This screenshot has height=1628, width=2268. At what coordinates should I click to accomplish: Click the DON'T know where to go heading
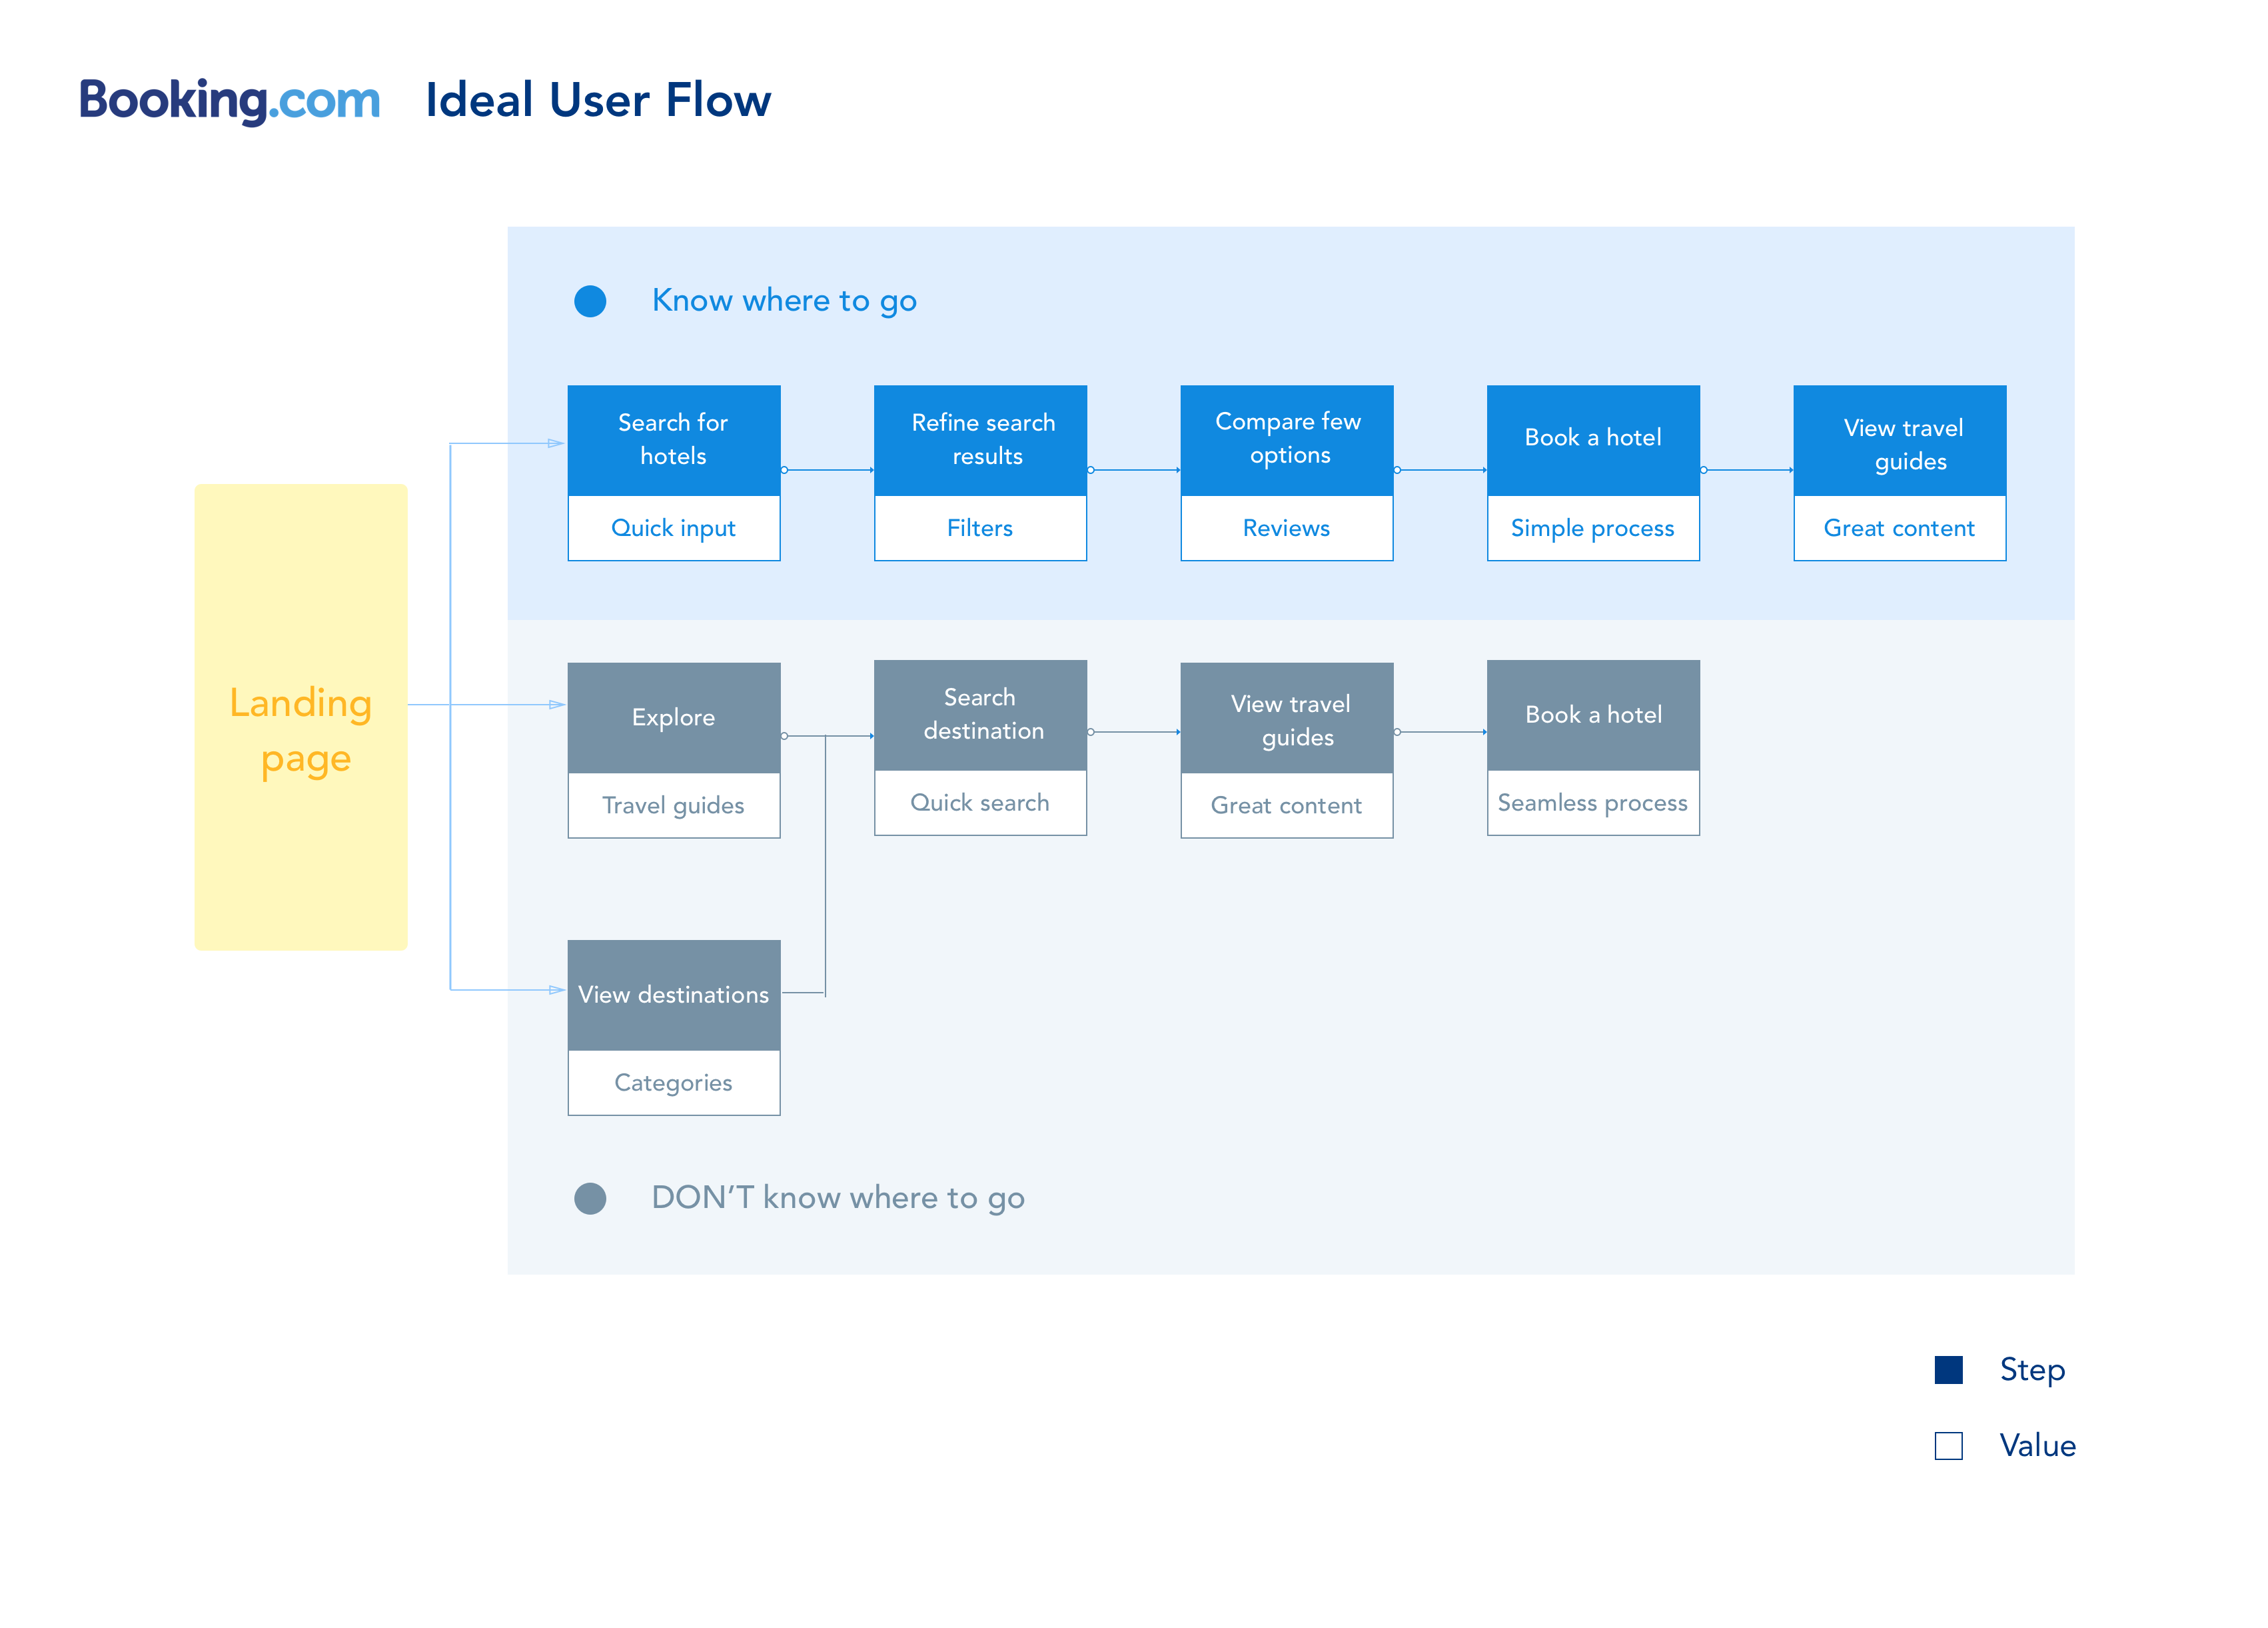(838, 1198)
